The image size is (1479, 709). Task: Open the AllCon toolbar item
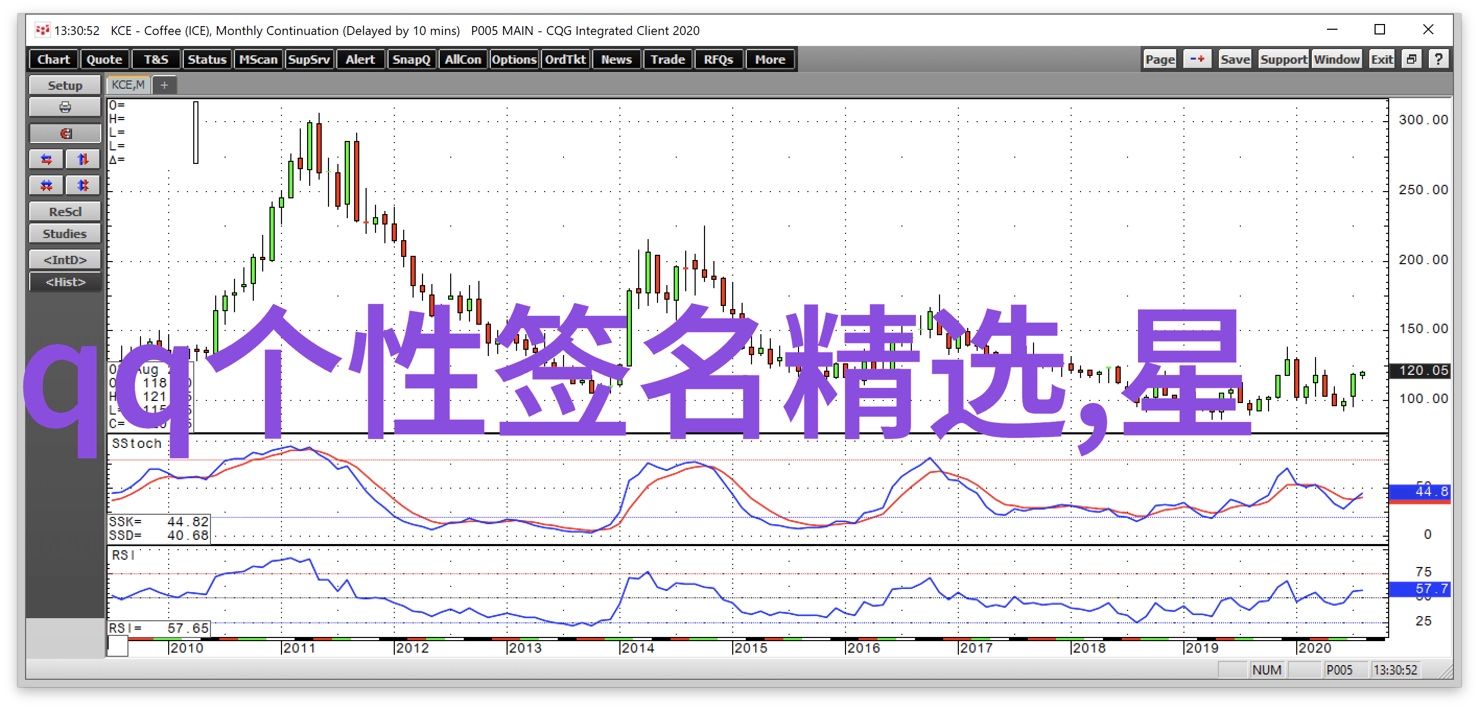tap(463, 59)
